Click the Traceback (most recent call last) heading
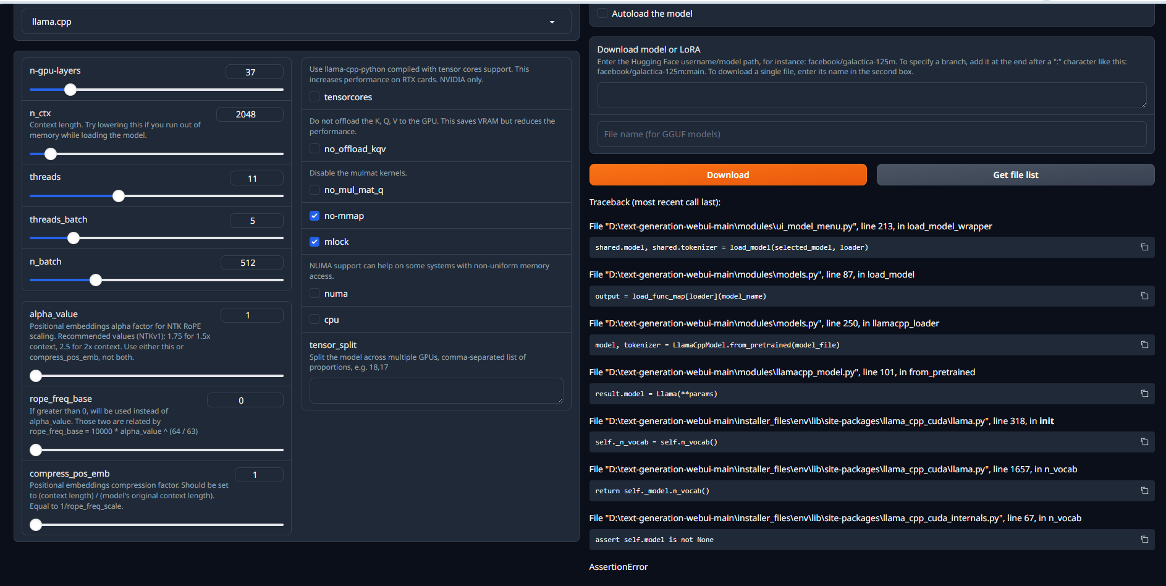Screen dimensions: 1166x586 (655, 202)
